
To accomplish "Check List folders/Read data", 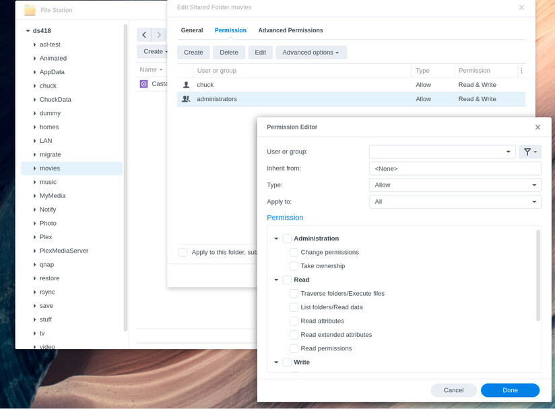I will pyautogui.click(x=294, y=307).
